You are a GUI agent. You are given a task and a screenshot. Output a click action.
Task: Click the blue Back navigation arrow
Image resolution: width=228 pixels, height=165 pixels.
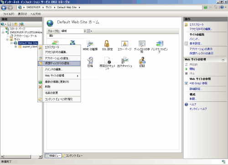tap(4, 8)
